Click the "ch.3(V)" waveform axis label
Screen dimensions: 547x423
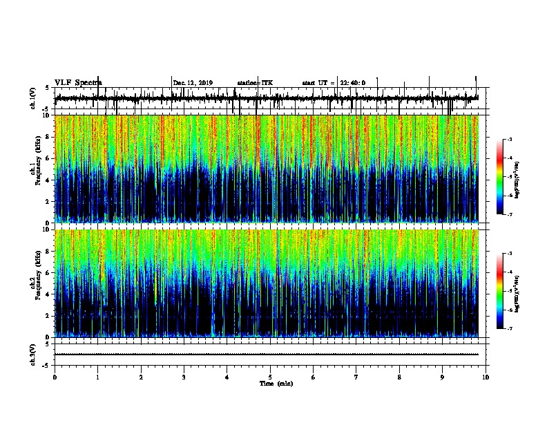[33, 355]
